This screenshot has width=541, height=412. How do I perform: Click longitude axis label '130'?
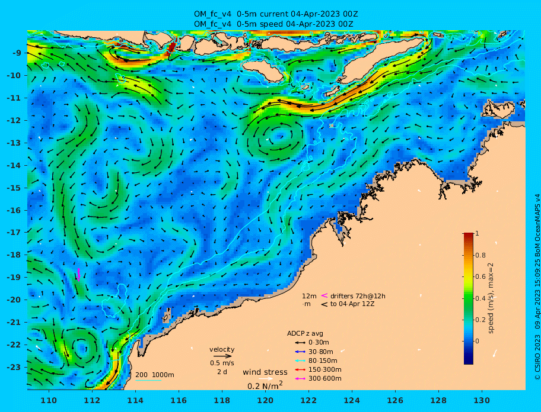pos(482,400)
